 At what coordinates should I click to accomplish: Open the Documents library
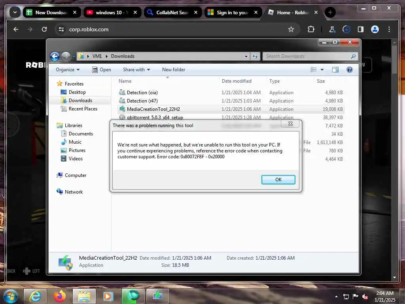[81, 134]
